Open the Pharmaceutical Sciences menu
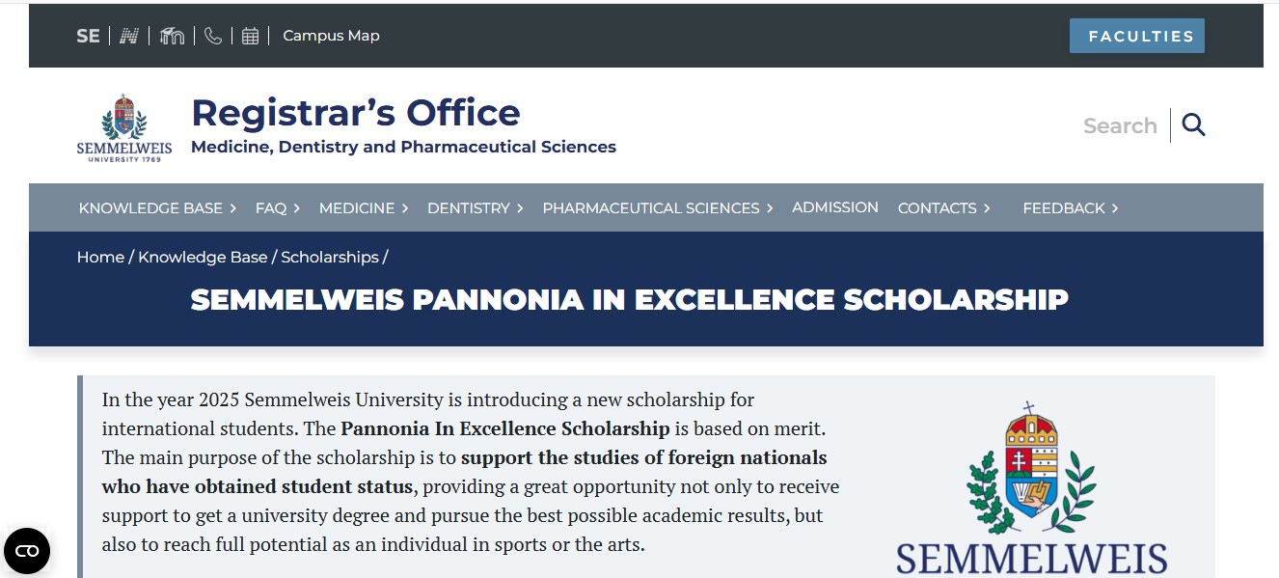The height and width of the screenshot is (578, 1279). pos(658,208)
